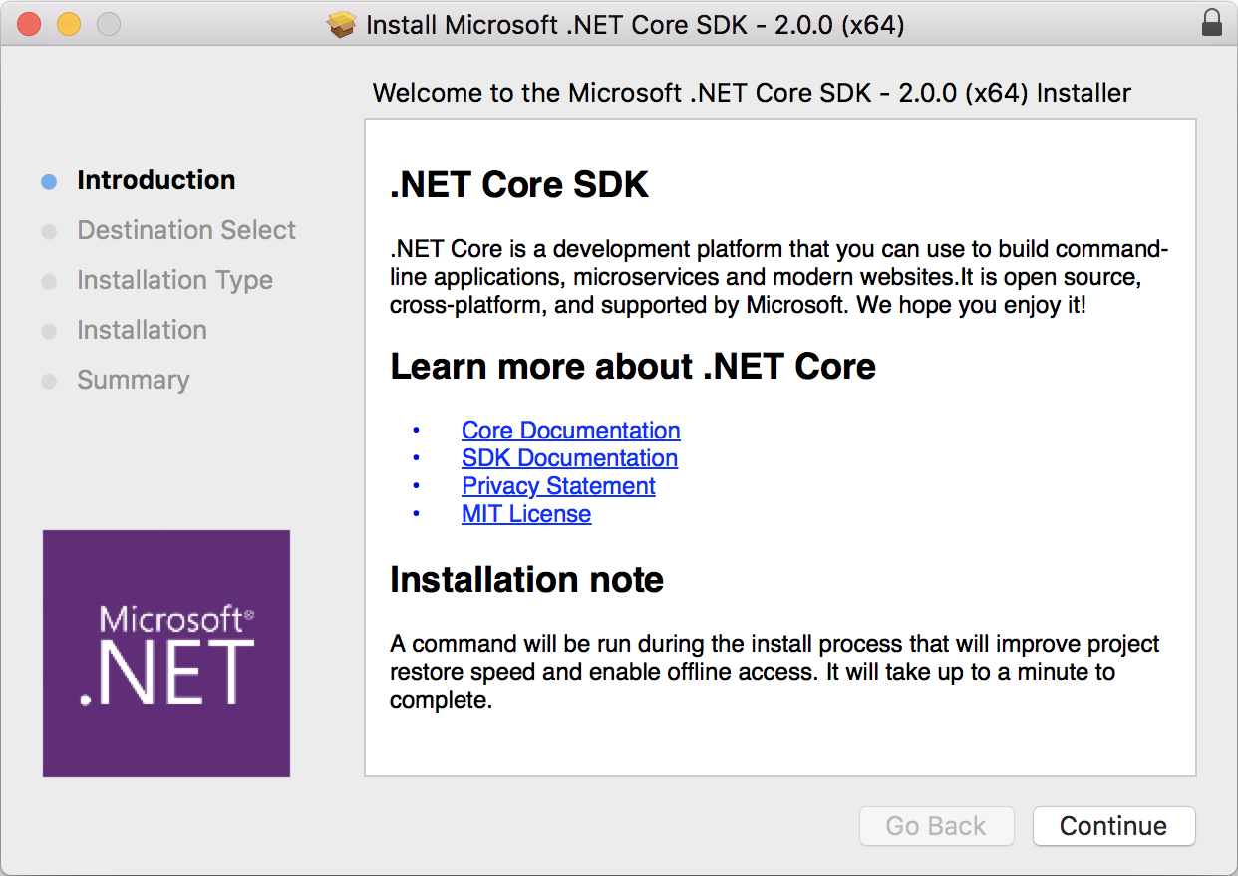1238x876 pixels.
Task: Click the grayed-out Go Back button
Action: [936, 826]
